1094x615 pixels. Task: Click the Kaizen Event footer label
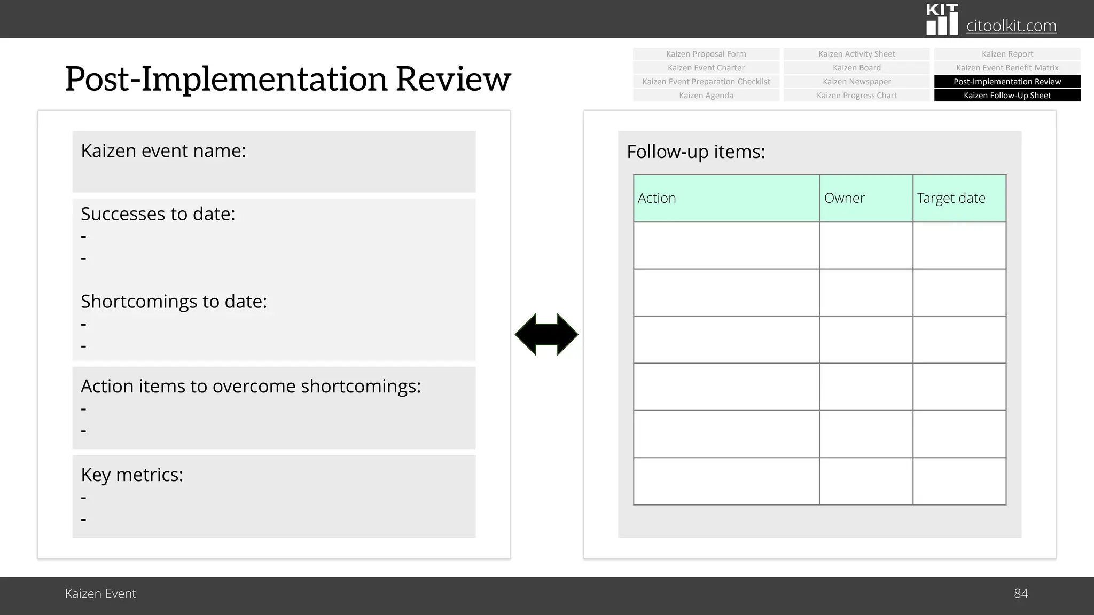pos(100,594)
